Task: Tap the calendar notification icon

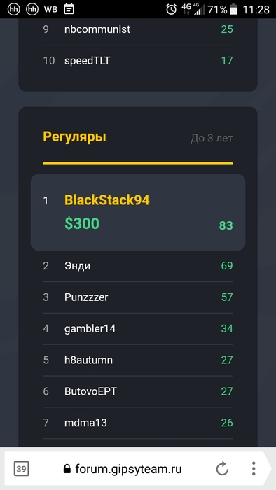Action: [x=69, y=9]
